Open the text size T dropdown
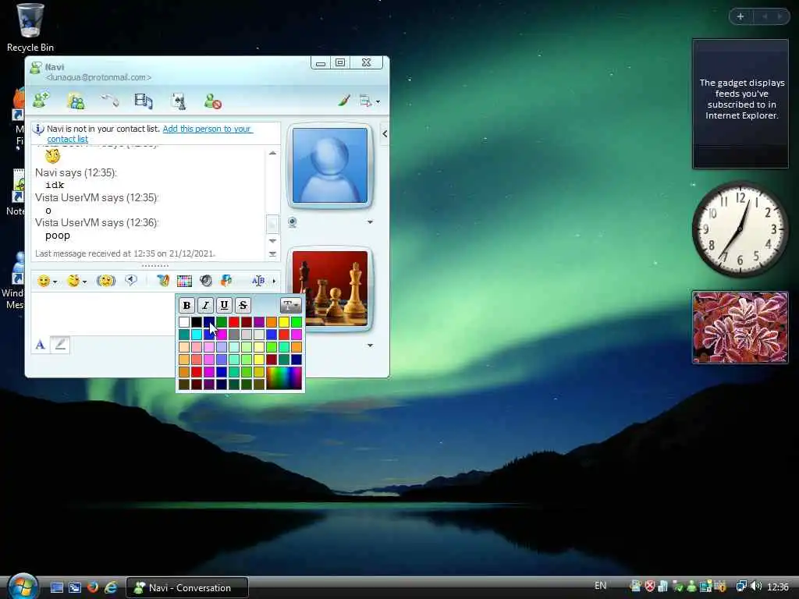Screen dimensions: 799x599 (x=290, y=305)
